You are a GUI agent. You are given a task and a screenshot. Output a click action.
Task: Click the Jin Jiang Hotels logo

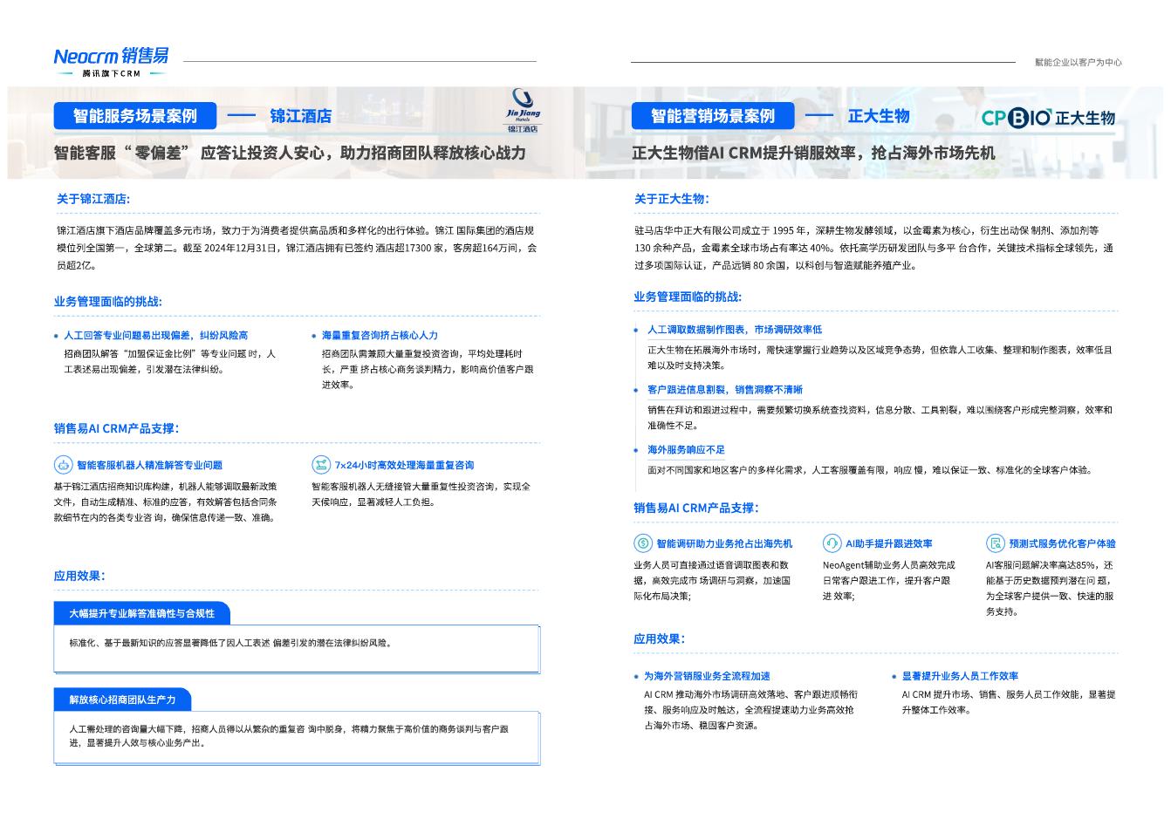click(x=524, y=110)
